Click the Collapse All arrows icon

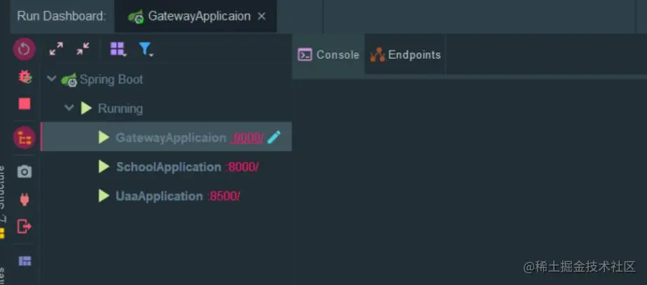pyautogui.click(x=83, y=49)
